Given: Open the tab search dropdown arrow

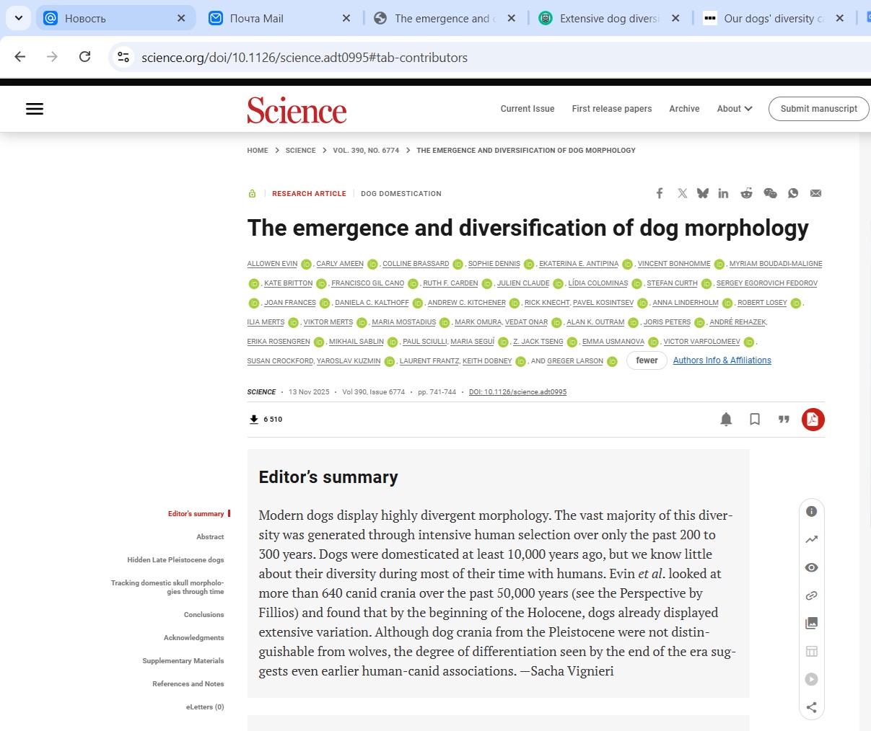Looking at the screenshot, I should (x=19, y=18).
